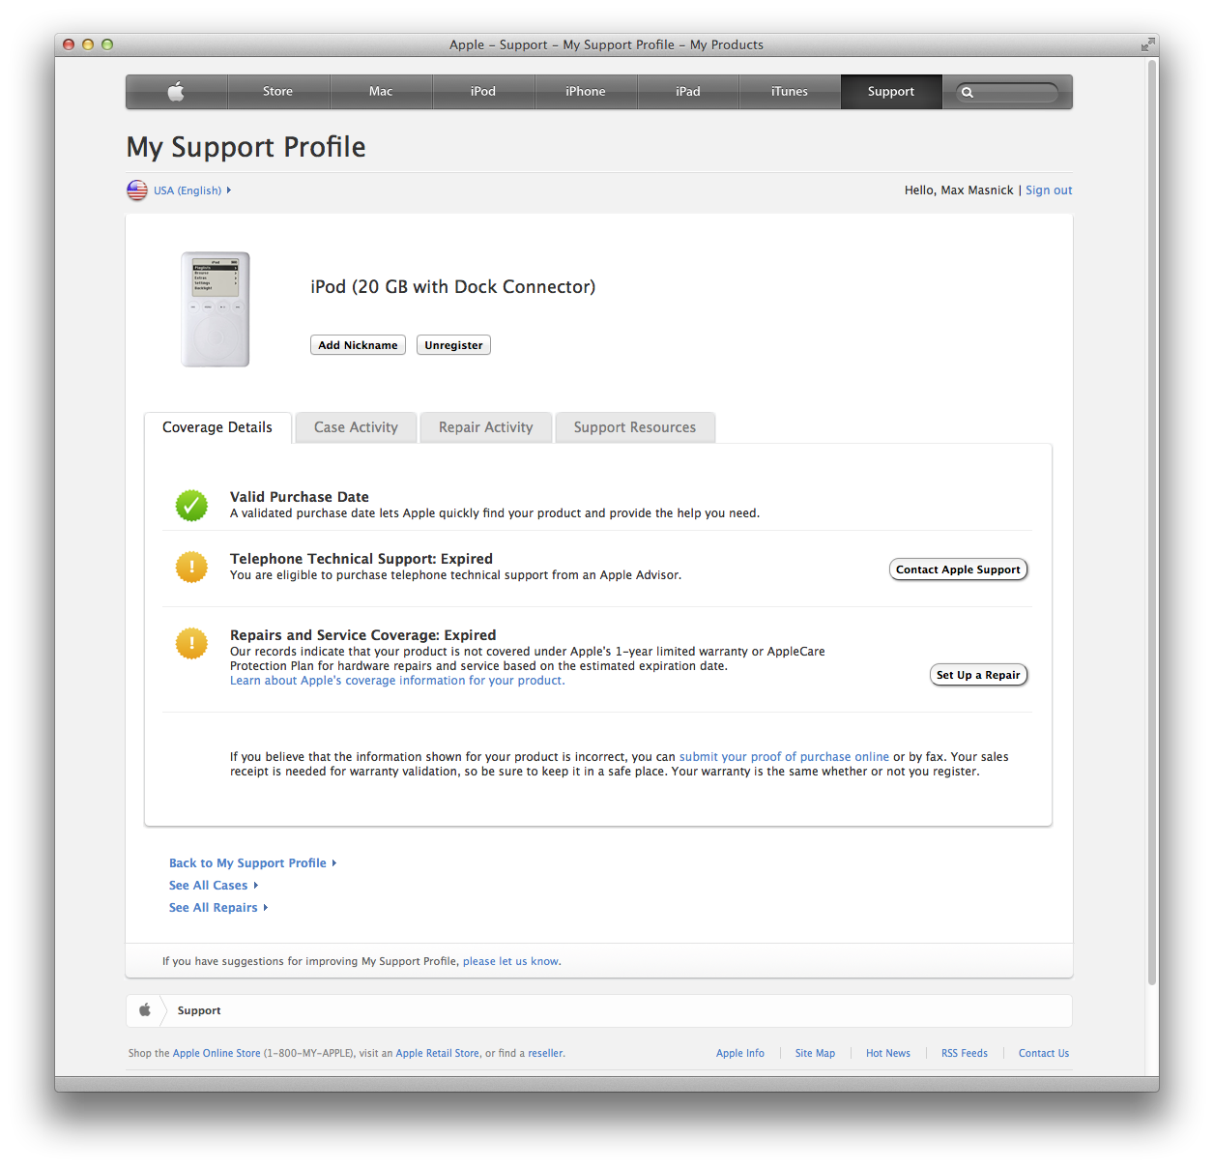
Task: Open the iTunes navigation menu item
Action: tap(789, 92)
